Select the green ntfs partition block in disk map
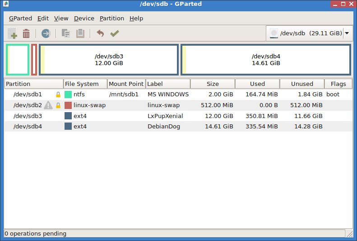Viewport: 357px width, 241px height. pyautogui.click(x=18, y=60)
